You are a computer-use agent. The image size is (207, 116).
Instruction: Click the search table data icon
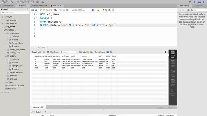point(38,2)
